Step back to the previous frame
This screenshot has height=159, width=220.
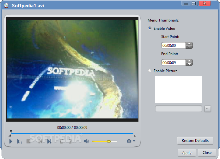[x=40, y=141]
